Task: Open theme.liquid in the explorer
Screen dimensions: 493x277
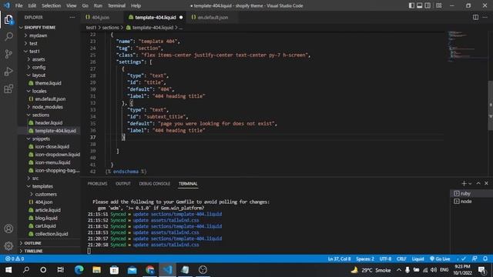Action: pos(48,83)
